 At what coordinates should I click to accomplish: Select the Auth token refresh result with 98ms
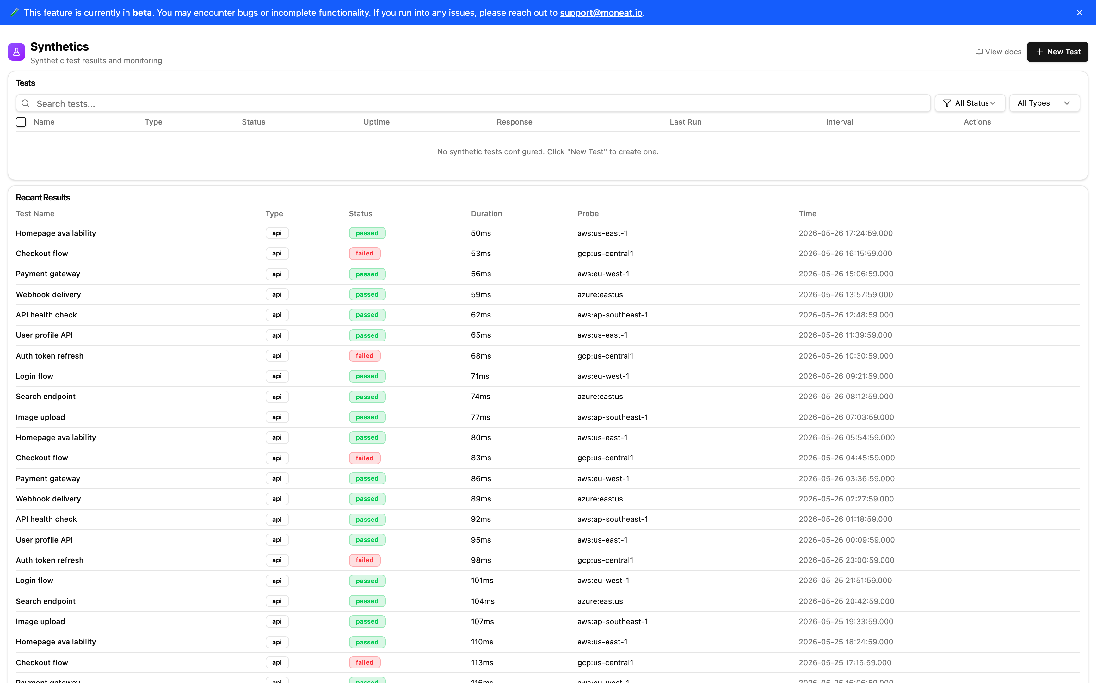547,560
